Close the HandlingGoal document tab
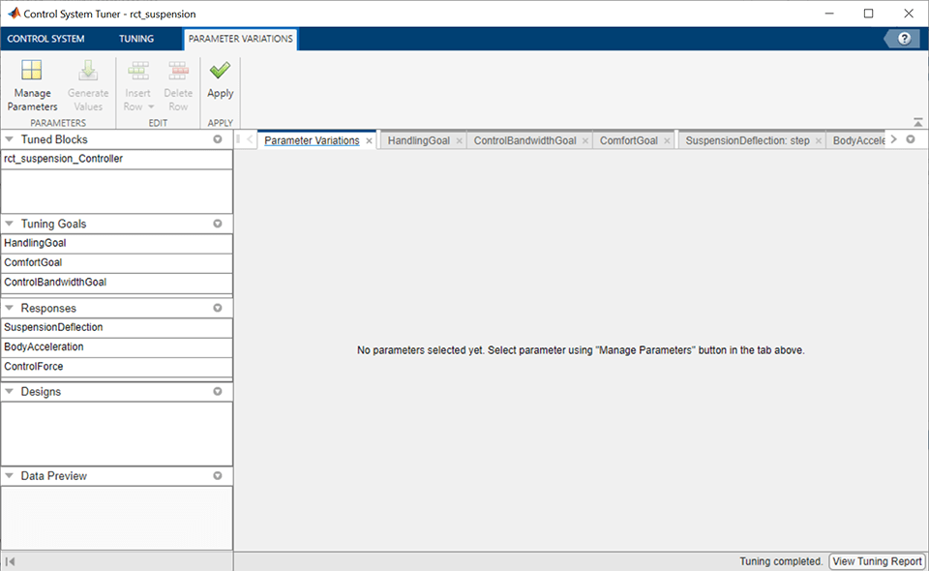 [459, 141]
